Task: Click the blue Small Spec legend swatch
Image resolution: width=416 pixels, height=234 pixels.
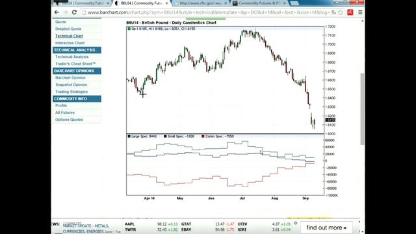Action: pos(165,136)
